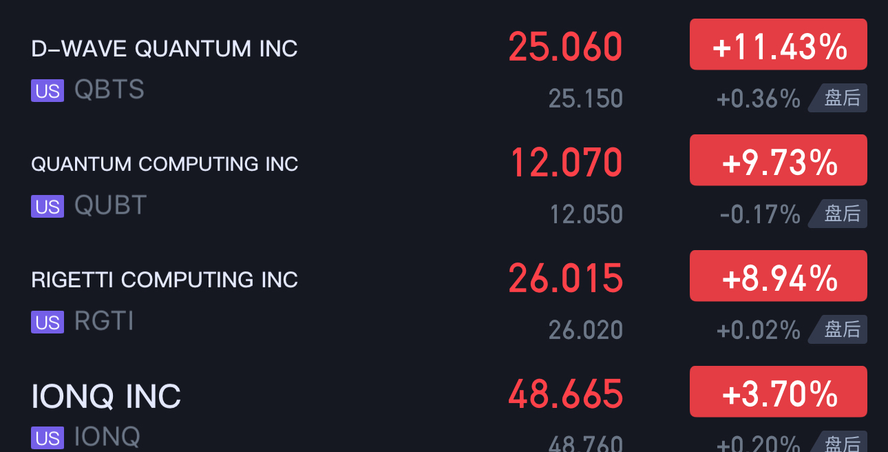Click the 盘后 tag in the Rigetti row
Viewport: 888px width, 452px height.
pos(841,330)
